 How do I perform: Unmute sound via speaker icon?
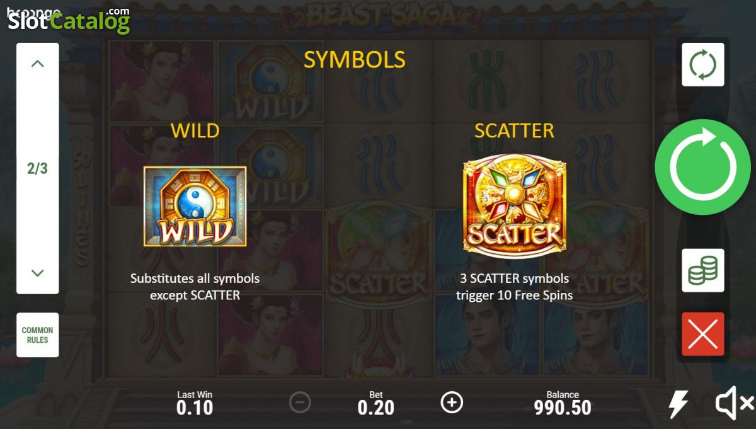click(x=734, y=404)
